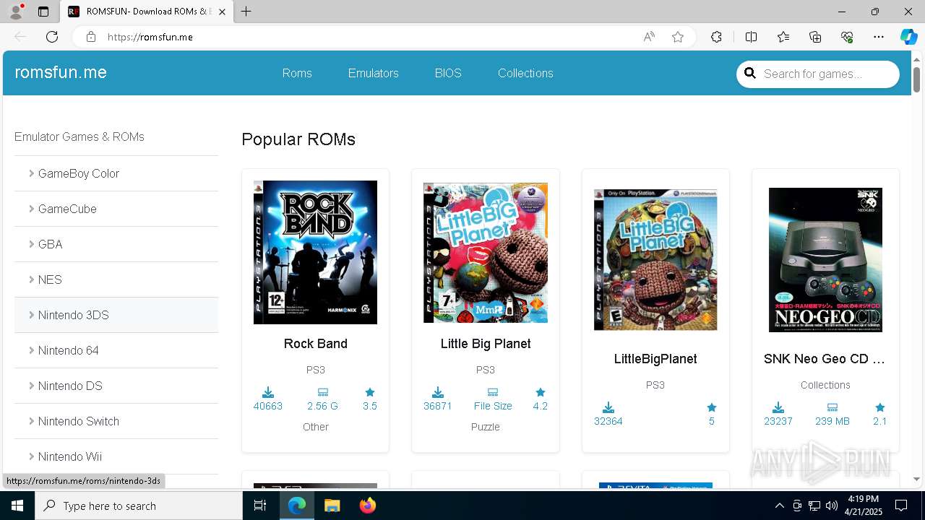Open the tab actions menu icon
925x520 pixels.
point(43,12)
